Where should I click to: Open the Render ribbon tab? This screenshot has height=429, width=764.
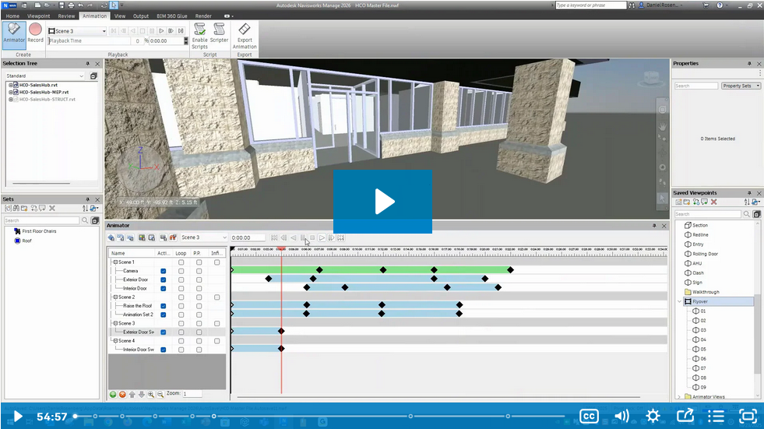pyautogui.click(x=203, y=16)
